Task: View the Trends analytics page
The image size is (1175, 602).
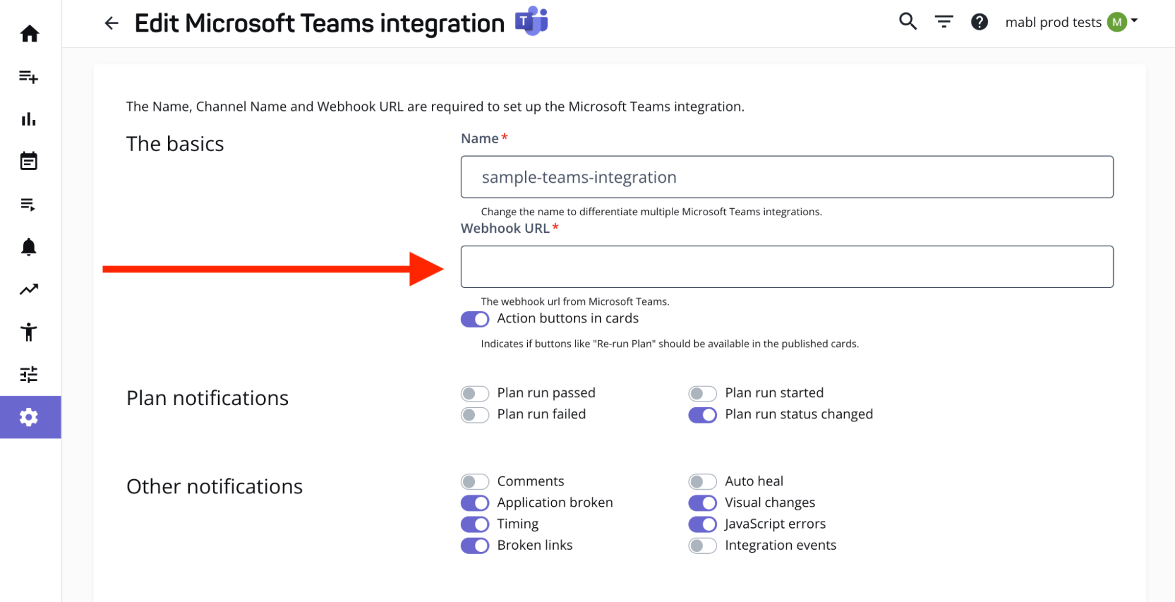Action: point(29,289)
